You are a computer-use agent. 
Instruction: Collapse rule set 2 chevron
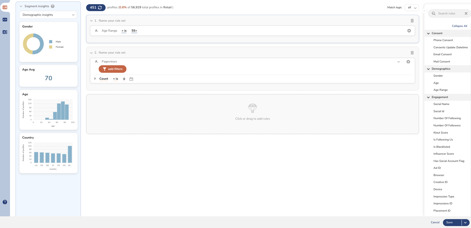click(91, 53)
